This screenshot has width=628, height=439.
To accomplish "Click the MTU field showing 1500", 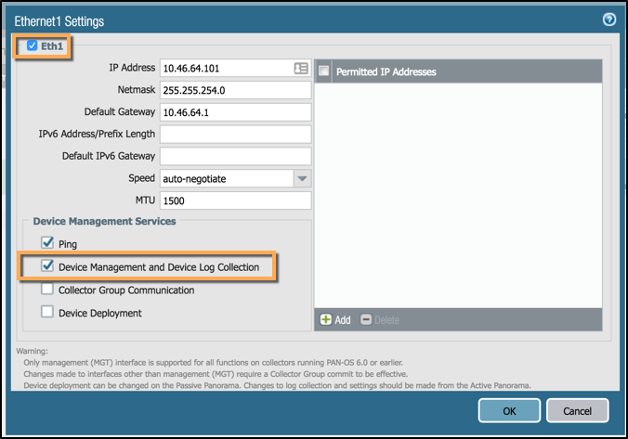I will (x=236, y=200).
